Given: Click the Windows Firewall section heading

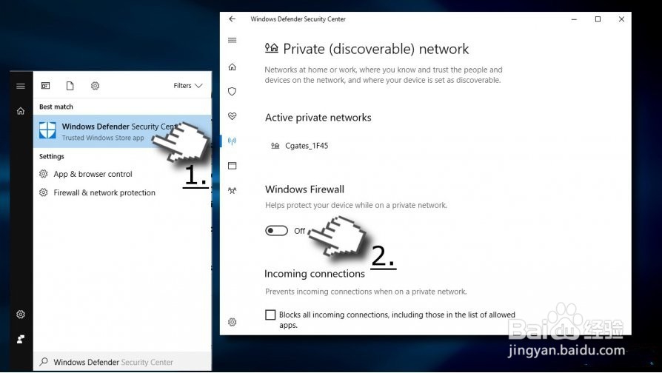Looking at the screenshot, I should point(305,189).
